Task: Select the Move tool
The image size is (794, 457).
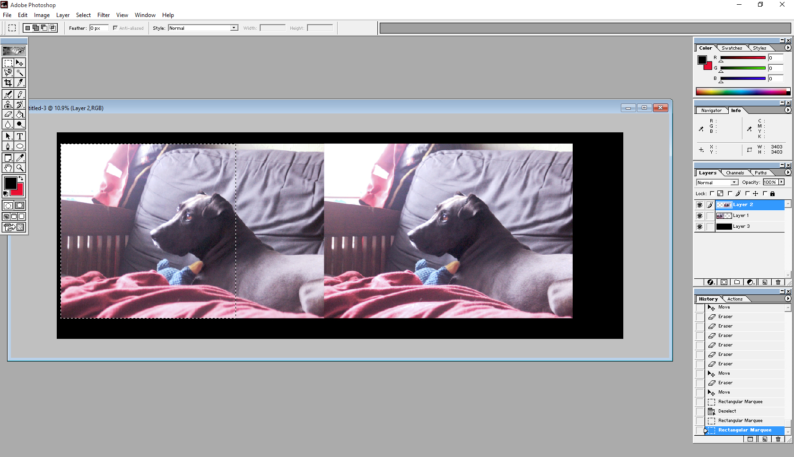Action: pyautogui.click(x=20, y=63)
